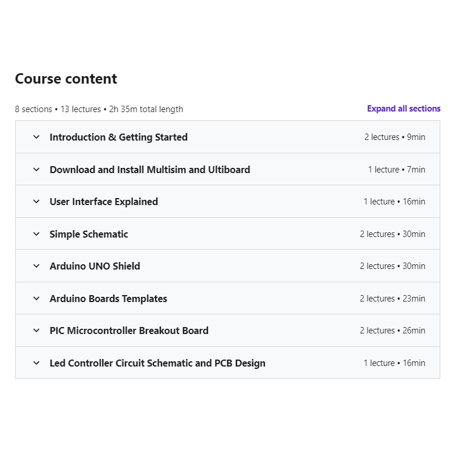Click the 2 lectures • 9min label
Image resolution: width=456 pixels, height=456 pixels.
pyautogui.click(x=394, y=137)
